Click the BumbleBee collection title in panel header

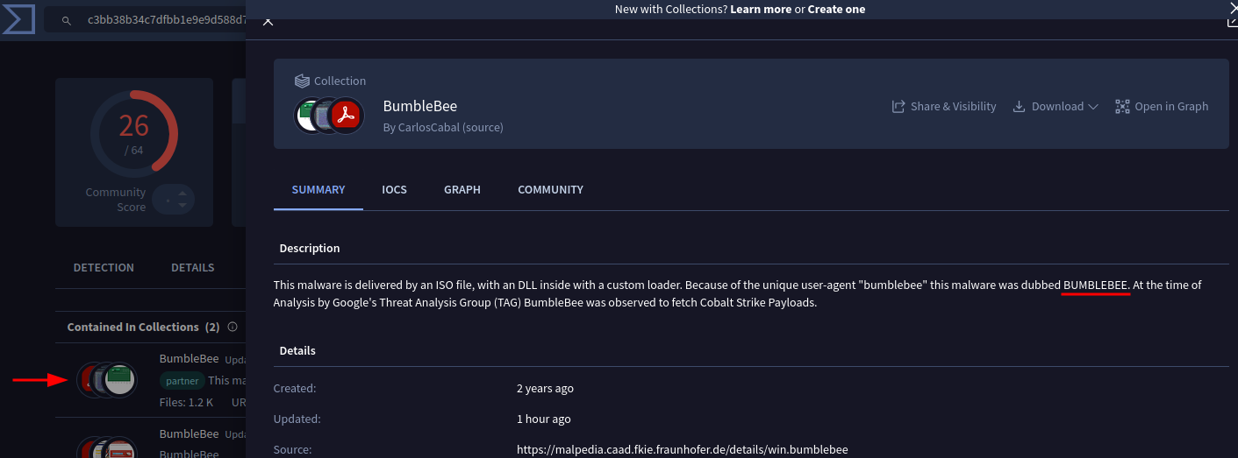click(x=420, y=106)
